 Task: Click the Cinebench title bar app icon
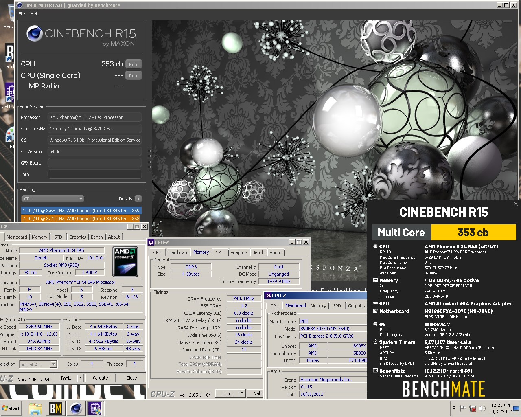point(20,5)
